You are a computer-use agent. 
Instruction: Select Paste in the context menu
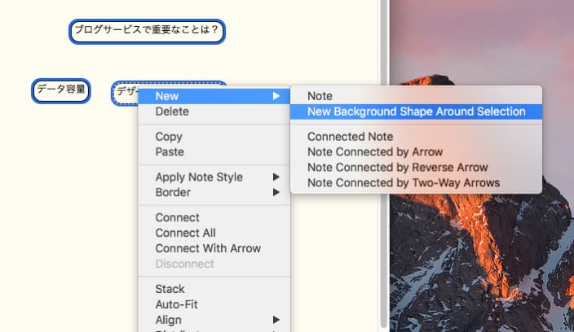tap(214, 152)
